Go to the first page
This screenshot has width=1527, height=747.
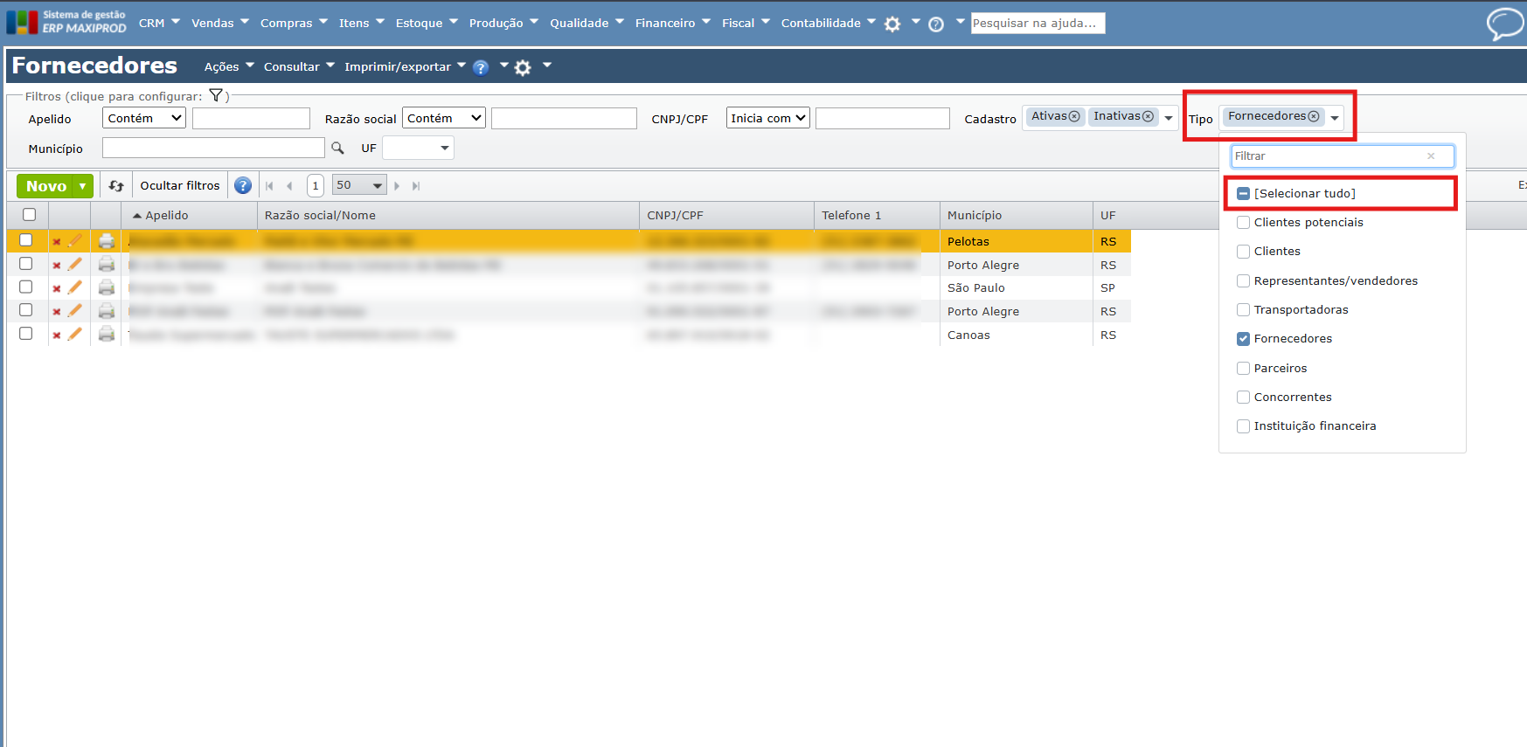[x=269, y=186]
